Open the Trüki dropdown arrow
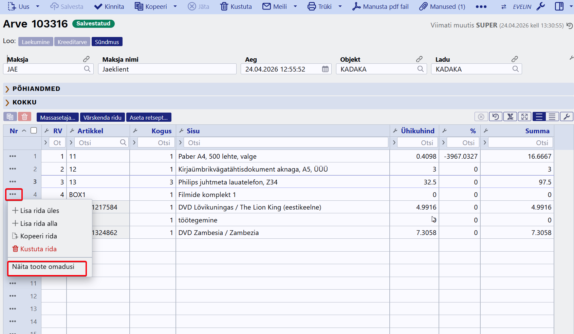574x334 pixels. [x=340, y=6]
